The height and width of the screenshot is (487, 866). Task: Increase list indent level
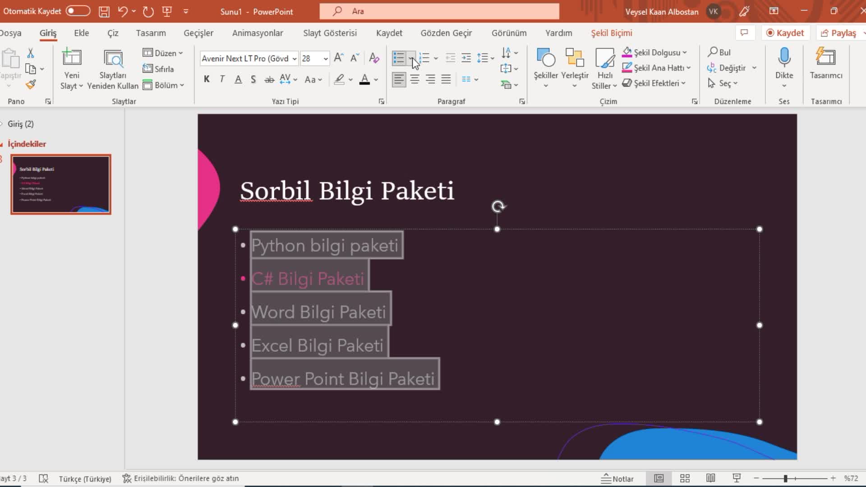click(466, 58)
